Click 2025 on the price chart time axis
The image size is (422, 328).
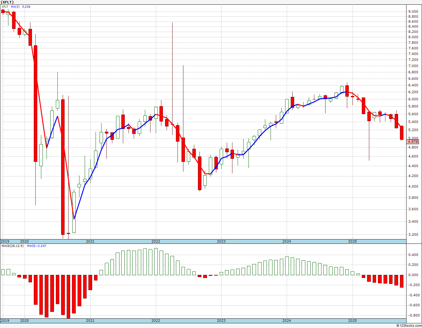(352, 241)
